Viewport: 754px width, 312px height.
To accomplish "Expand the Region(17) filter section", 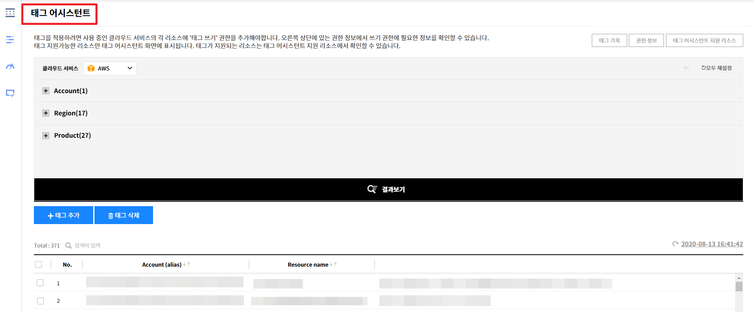I will click(x=46, y=113).
